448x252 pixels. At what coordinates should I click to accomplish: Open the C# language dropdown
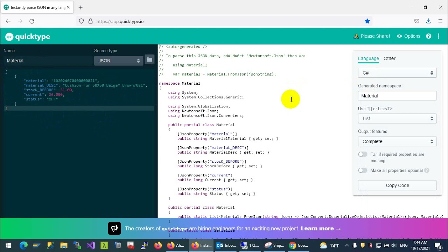[x=397, y=73]
